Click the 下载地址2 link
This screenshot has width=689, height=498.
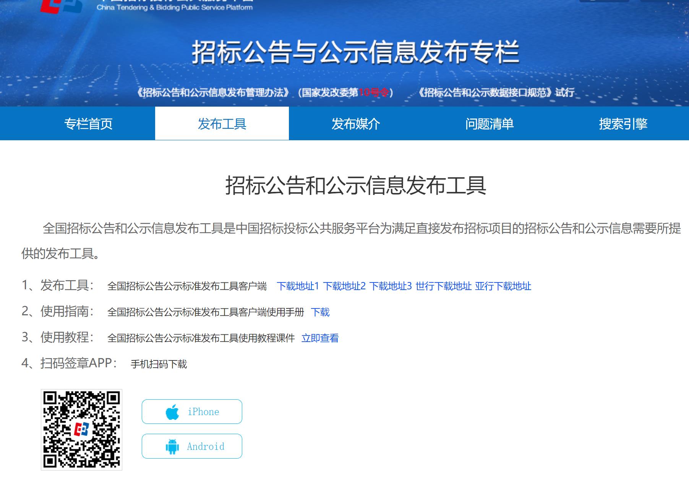pos(344,286)
